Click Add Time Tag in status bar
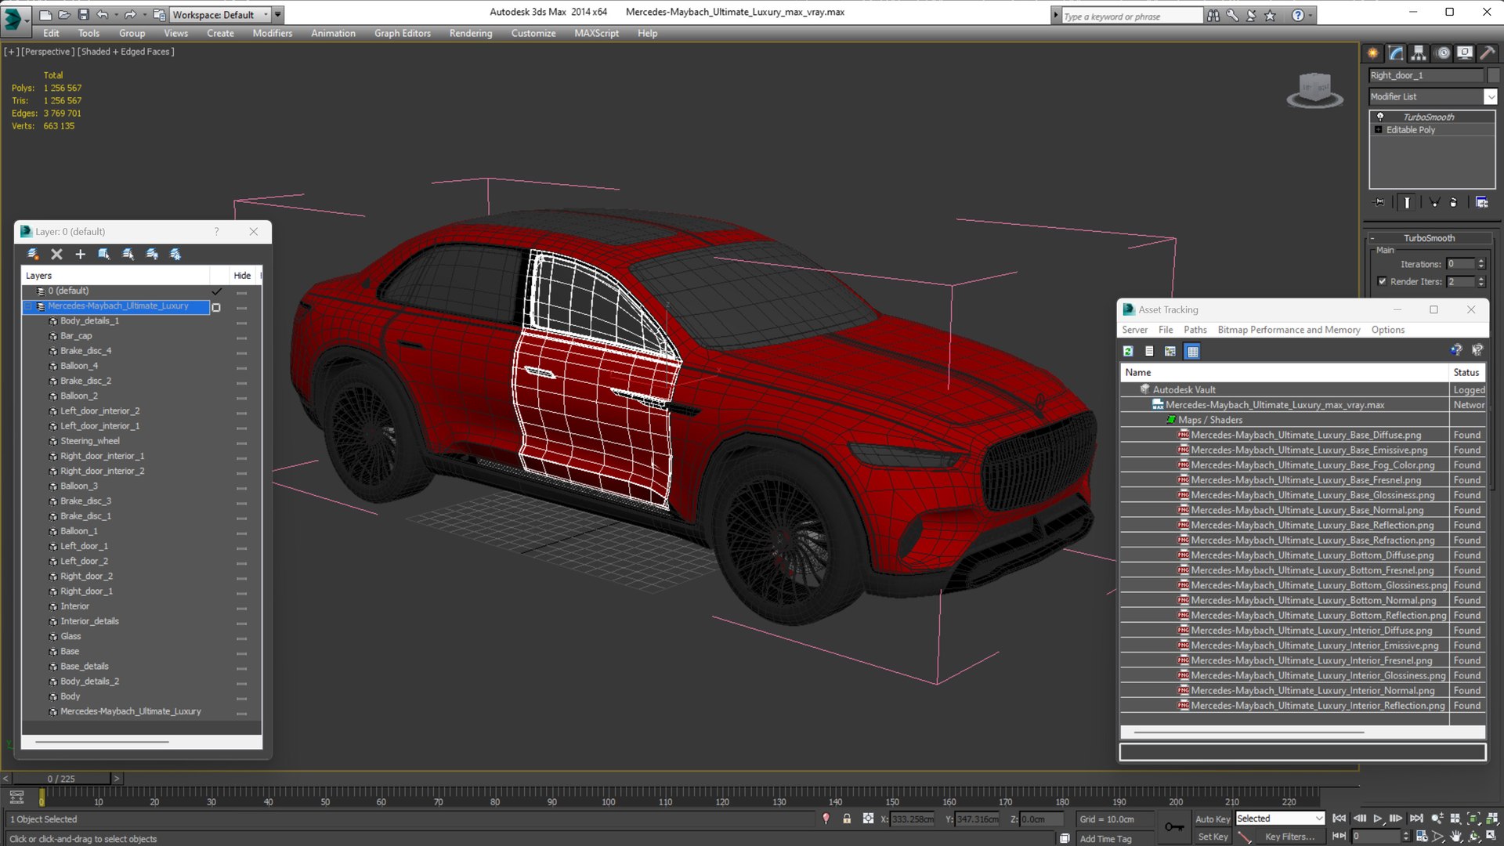Image resolution: width=1504 pixels, height=846 pixels. [1105, 839]
